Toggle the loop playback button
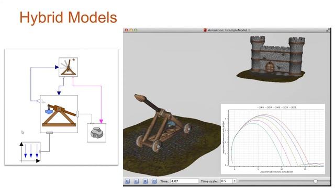The height and width of the screenshot is (188, 335). (154, 181)
